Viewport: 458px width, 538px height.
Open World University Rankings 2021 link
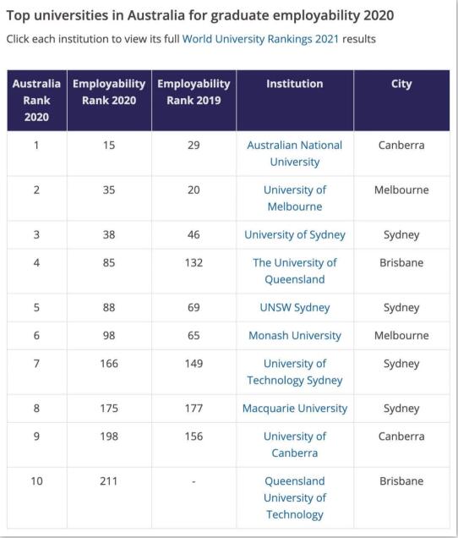[x=260, y=39]
